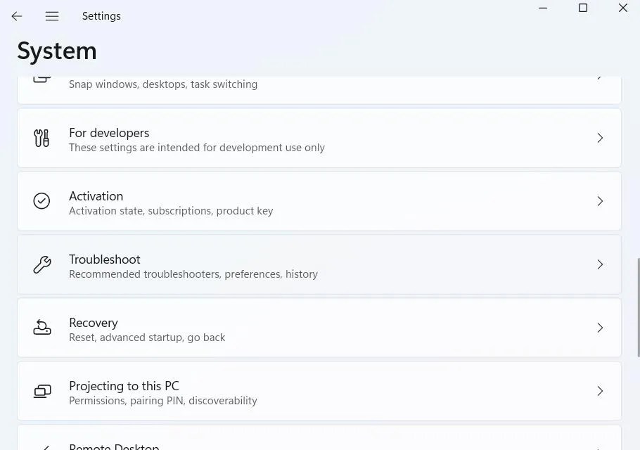Viewport: 640px width, 450px height.
Task: Click the Projecting to this PC icon
Action: [x=42, y=391]
